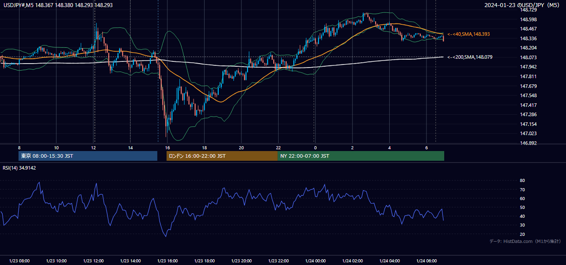Click RSI axis level 30
This screenshot has width=566, height=265.
click(x=523, y=225)
